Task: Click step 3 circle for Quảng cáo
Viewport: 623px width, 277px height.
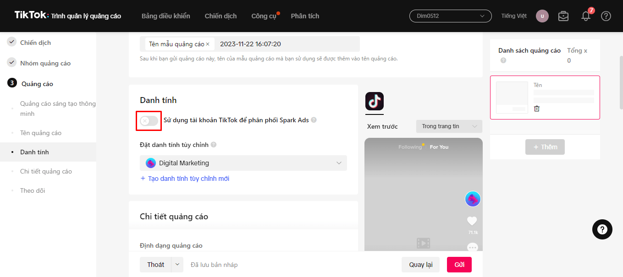Action: pyautogui.click(x=12, y=83)
